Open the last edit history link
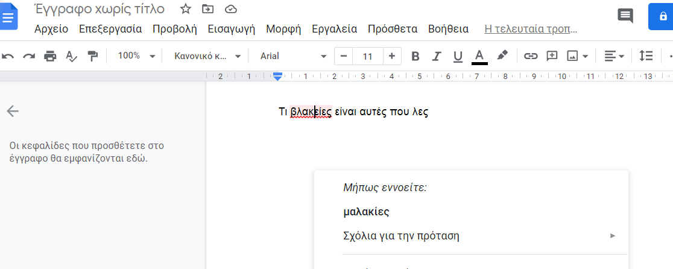 [x=531, y=29]
